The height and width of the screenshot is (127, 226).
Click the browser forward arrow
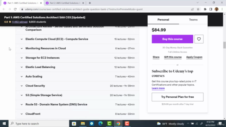(10, 9)
